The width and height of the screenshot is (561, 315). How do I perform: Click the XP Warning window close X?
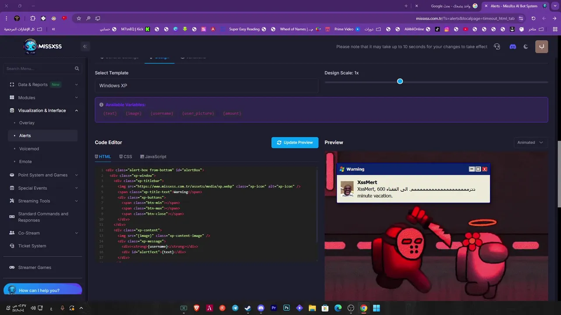point(485,169)
